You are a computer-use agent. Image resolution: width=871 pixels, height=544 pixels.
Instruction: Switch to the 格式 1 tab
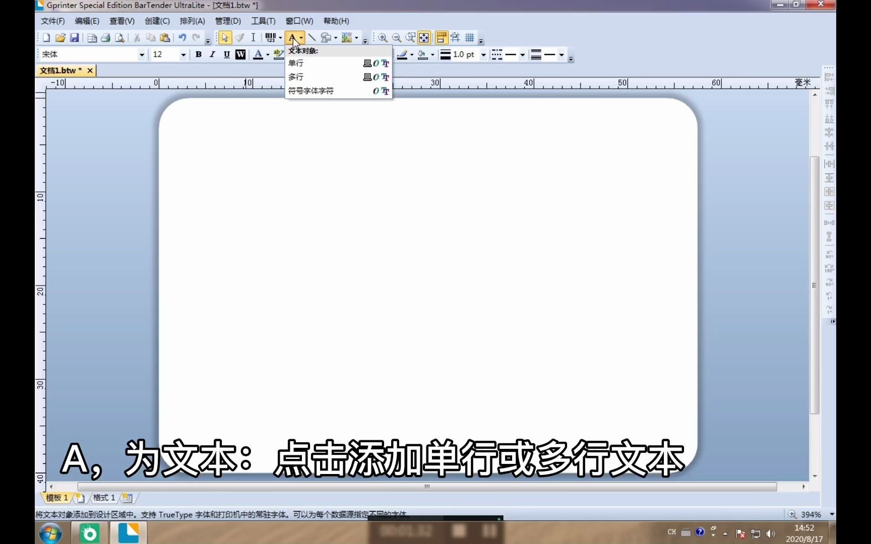pos(104,498)
